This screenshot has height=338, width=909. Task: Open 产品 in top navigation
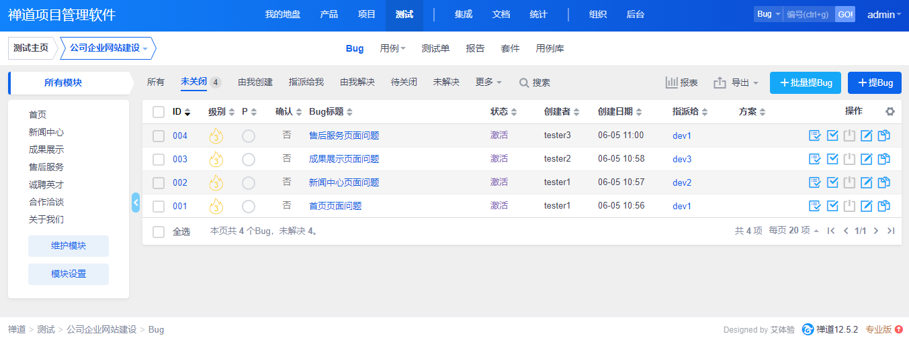tap(329, 14)
